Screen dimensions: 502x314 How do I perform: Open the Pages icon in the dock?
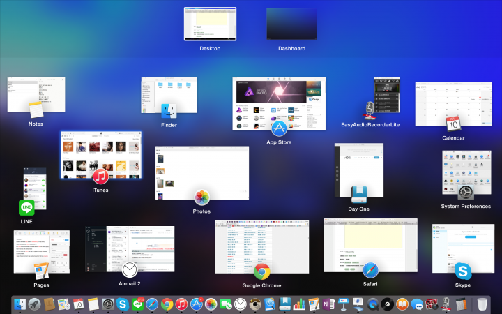pyautogui.click(x=314, y=304)
